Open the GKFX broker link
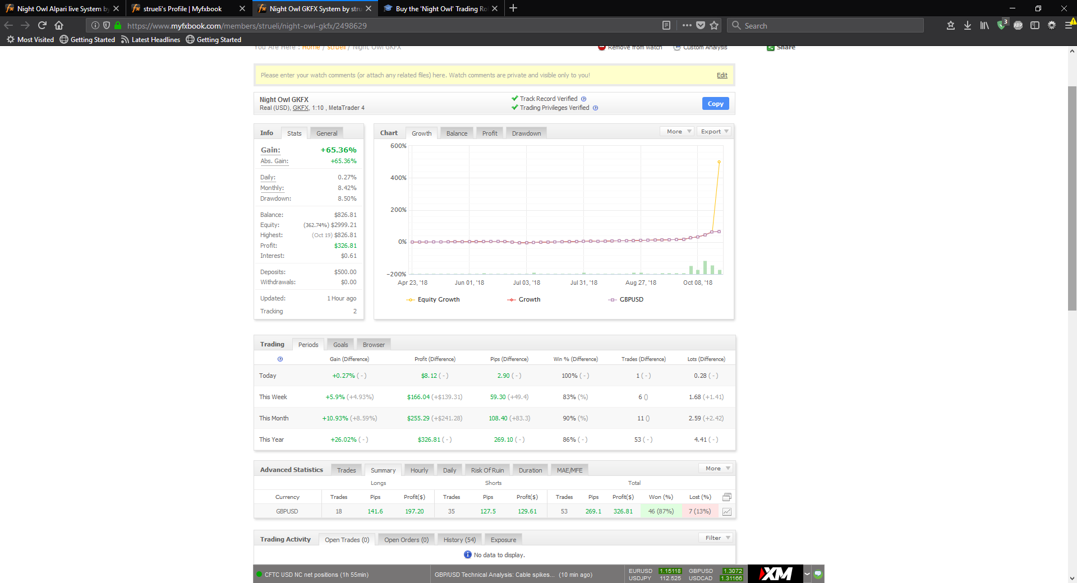 300,108
